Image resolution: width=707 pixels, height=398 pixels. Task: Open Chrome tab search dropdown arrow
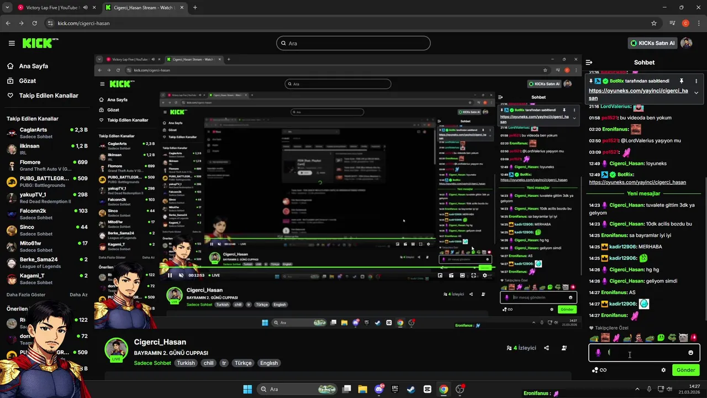tap(6, 8)
